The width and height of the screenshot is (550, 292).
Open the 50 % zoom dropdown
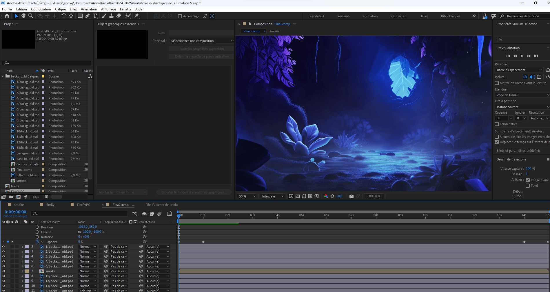click(247, 196)
